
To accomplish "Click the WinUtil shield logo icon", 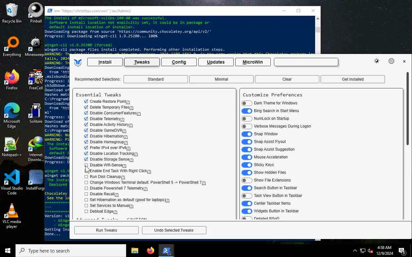I will 78,62.
